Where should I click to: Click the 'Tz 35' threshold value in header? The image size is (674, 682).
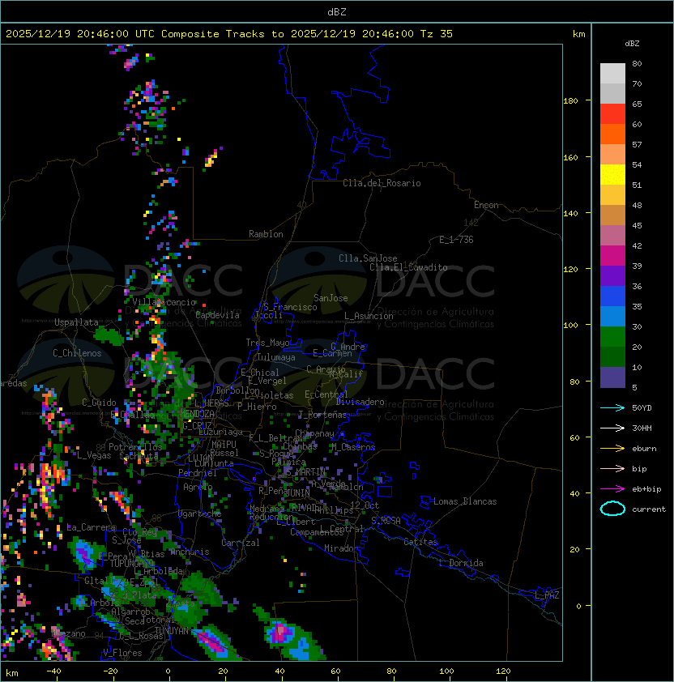pyautogui.click(x=437, y=34)
